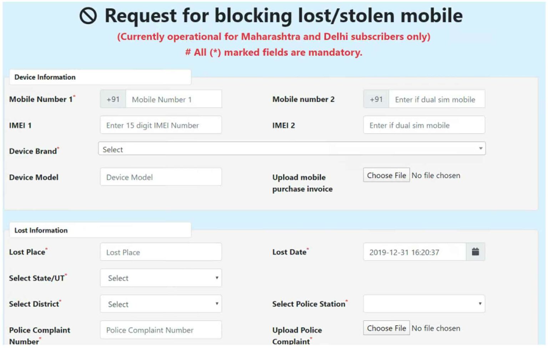548x348 pixels.
Task: Click the Lost Information section header
Action: click(x=41, y=231)
